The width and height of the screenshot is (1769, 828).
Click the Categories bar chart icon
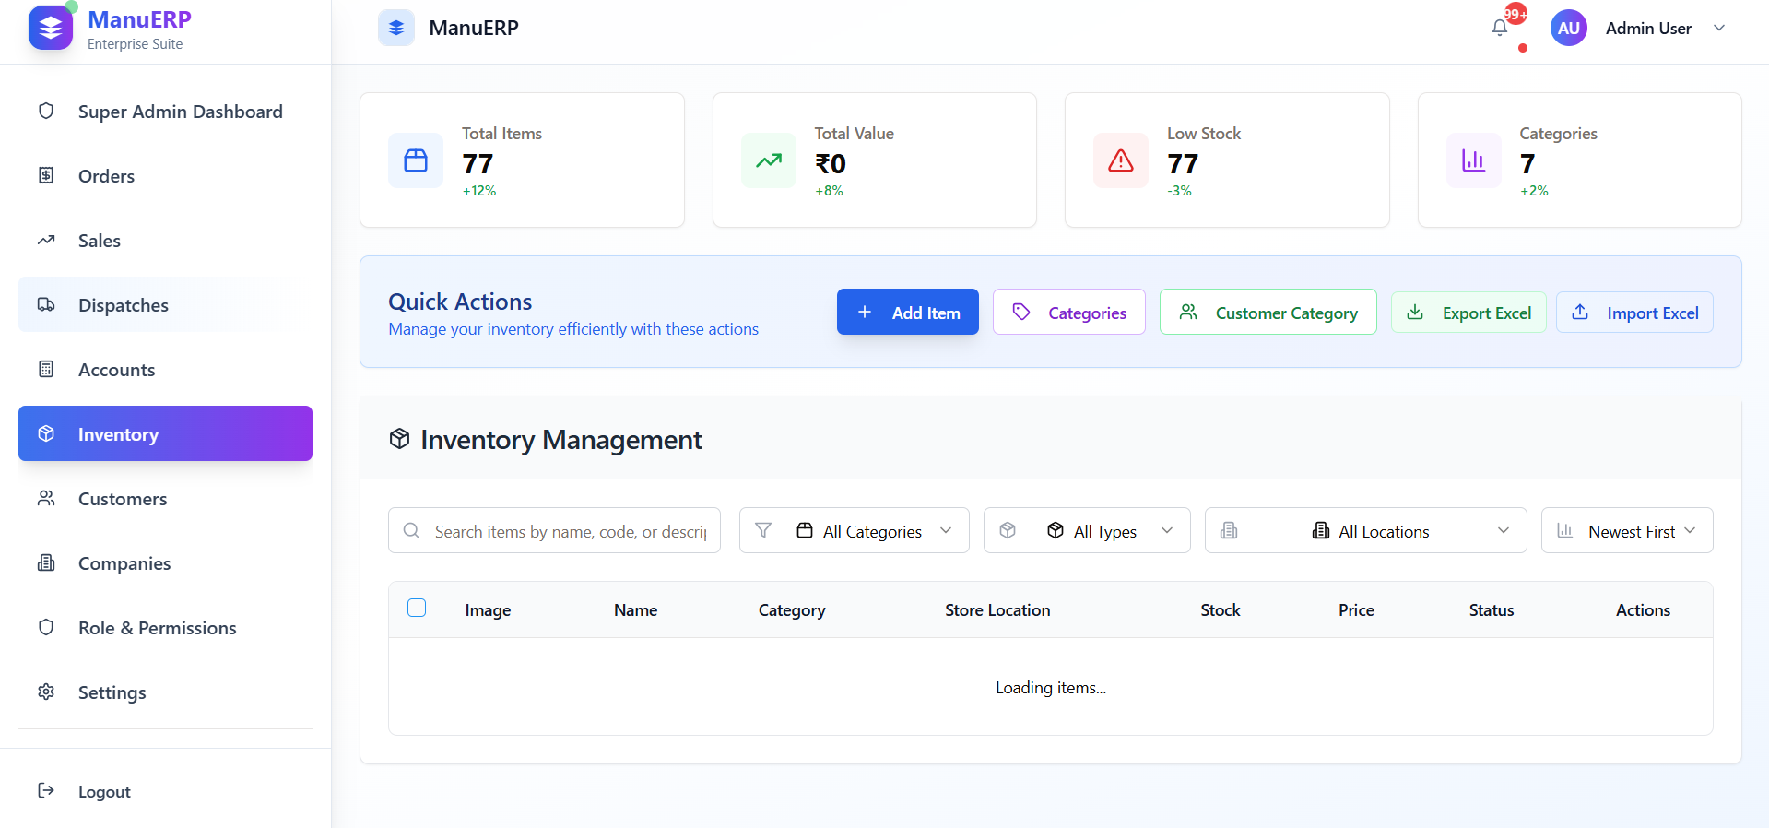pyautogui.click(x=1474, y=160)
